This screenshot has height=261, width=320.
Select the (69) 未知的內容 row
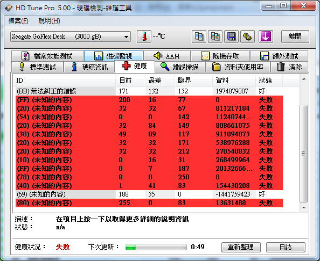pyautogui.click(x=149, y=194)
